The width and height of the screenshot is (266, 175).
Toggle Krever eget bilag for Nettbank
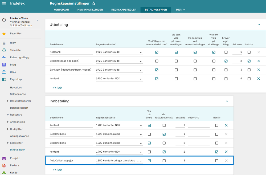[x=226, y=52]
